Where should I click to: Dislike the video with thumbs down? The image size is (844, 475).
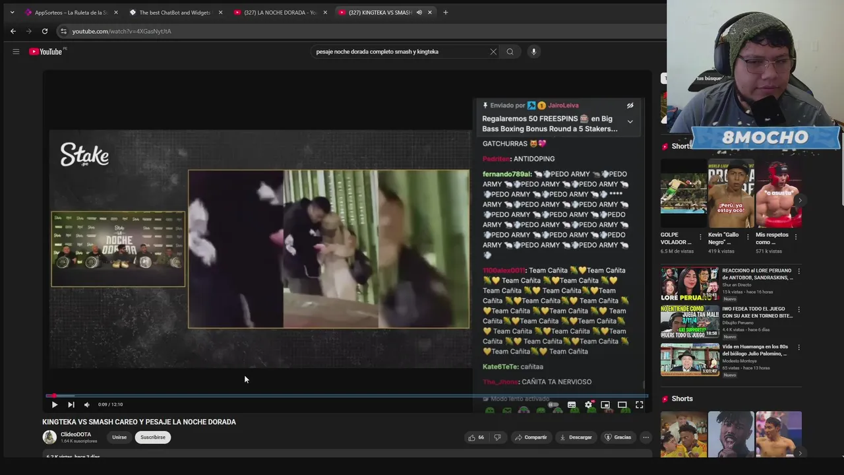click(x=497, y=437)
